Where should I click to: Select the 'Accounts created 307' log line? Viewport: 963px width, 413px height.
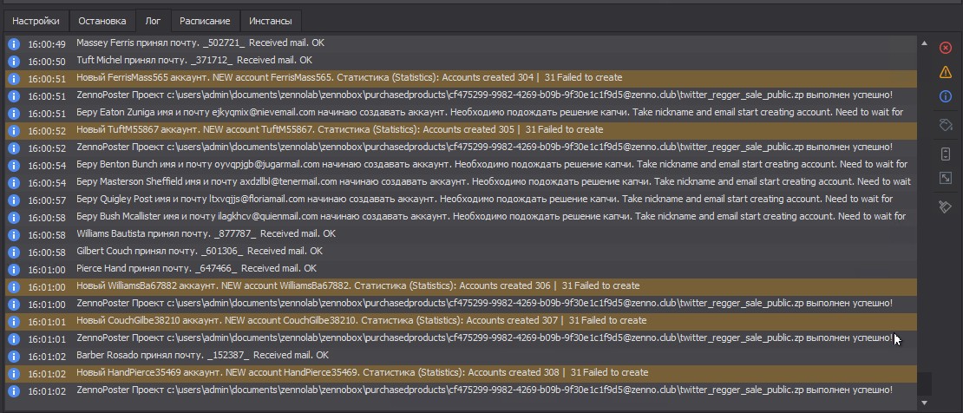(461, 321)
